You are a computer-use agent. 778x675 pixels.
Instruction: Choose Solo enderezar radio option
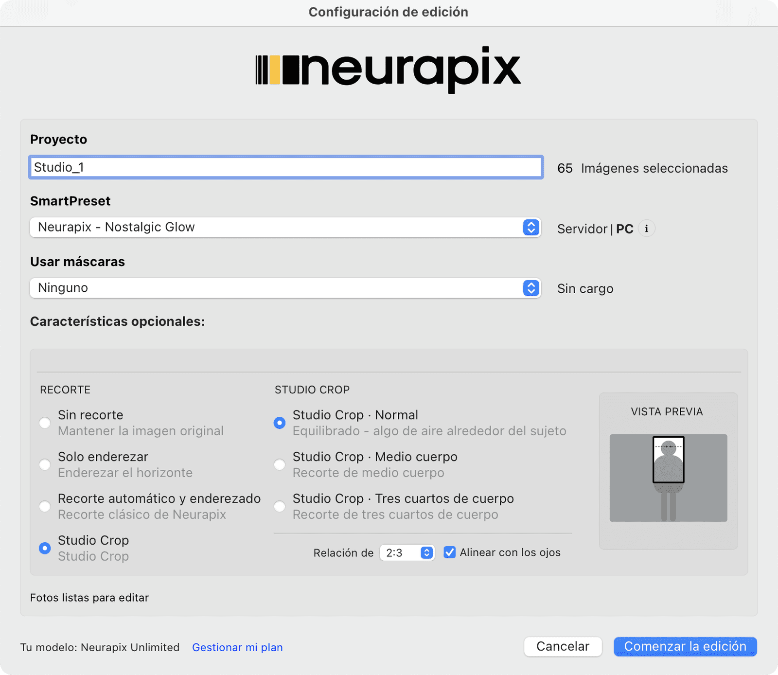click(x=45, y=464)
